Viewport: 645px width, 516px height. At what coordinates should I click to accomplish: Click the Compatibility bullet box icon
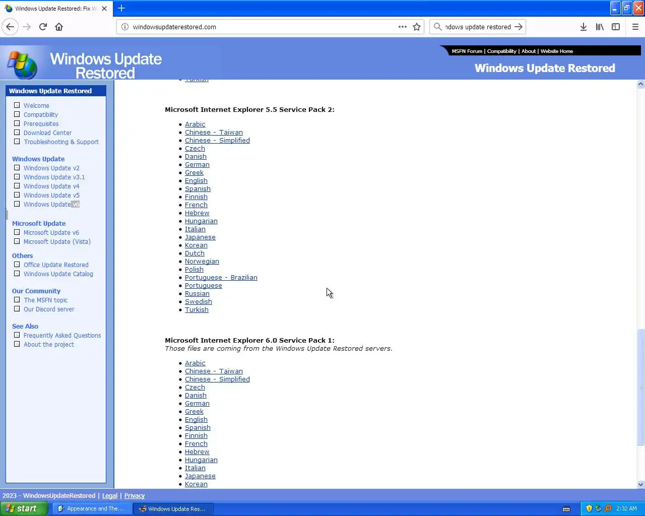click(17, 114)
